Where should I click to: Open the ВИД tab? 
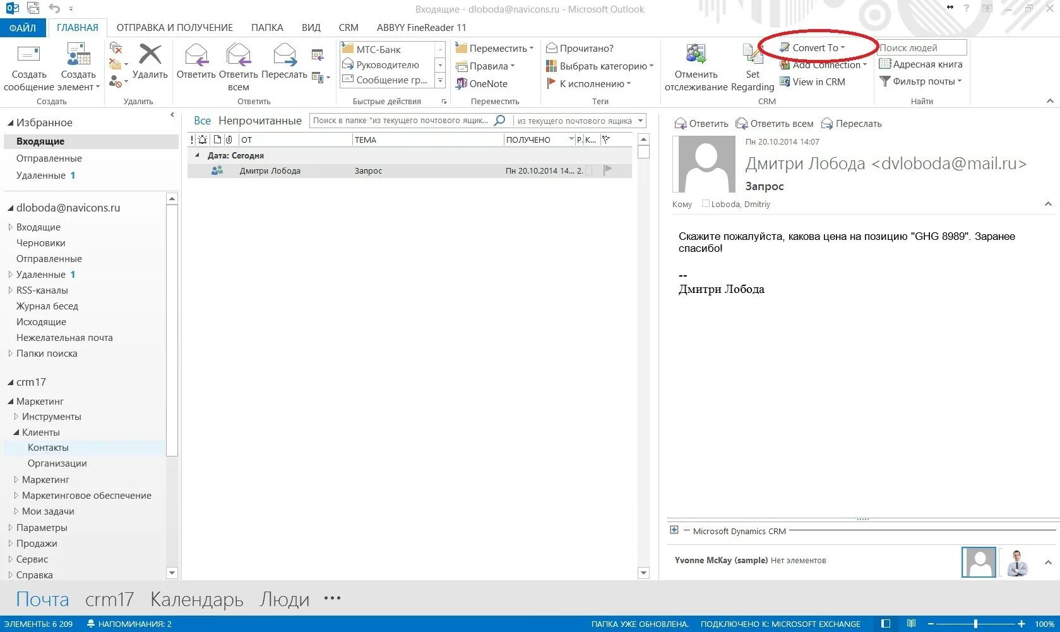[x=311, y=28]
